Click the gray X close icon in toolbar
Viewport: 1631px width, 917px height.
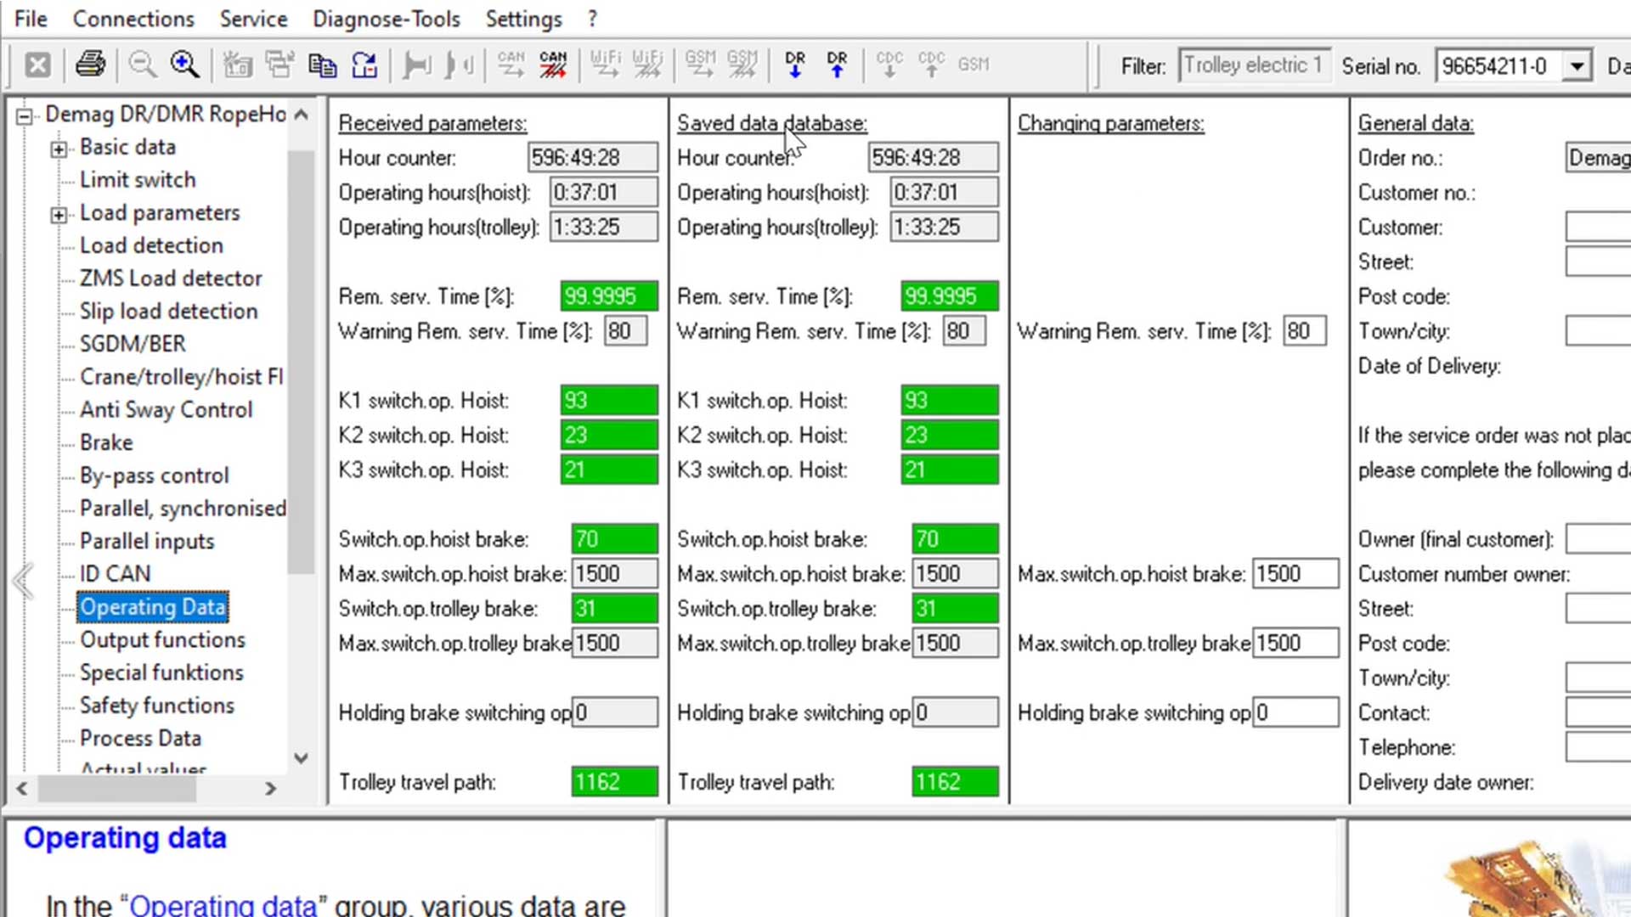[37, 65]
